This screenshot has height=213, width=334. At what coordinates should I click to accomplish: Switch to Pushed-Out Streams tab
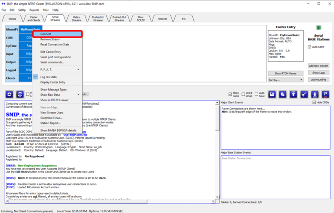119,19
